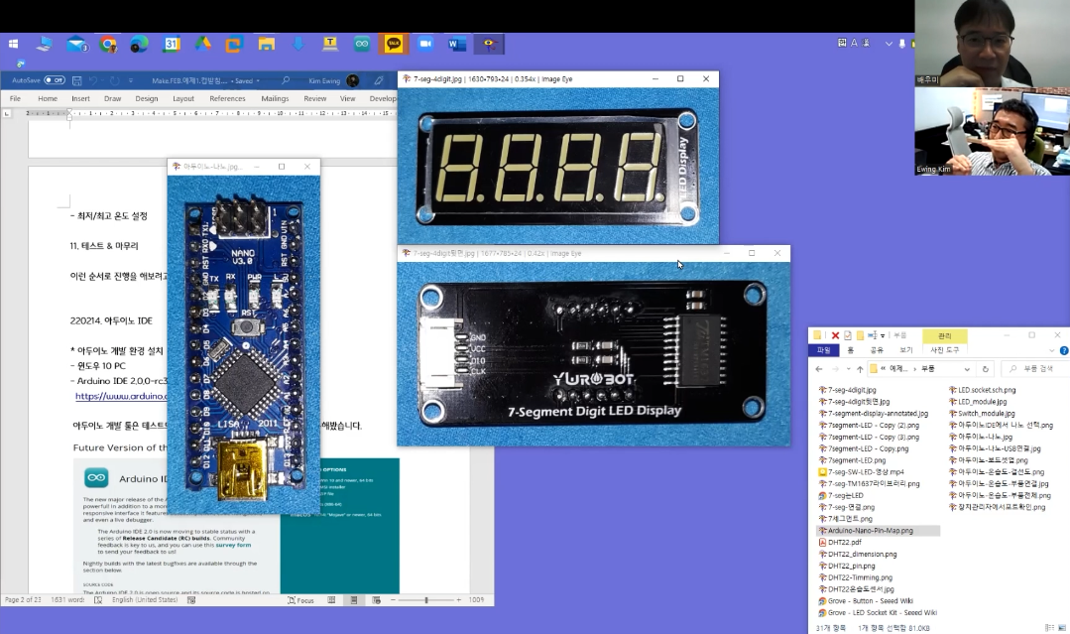Select the 7-seg-SW-LED-영상.mp4 file
Image resolution: width=1070 pixels, height=634 pixels.
click(x=866, y=472)
